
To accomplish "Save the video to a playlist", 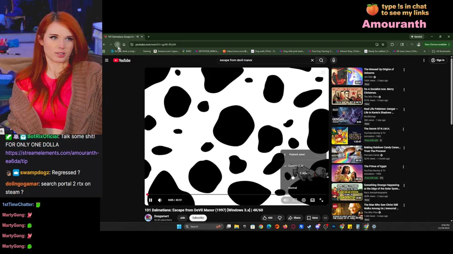I will click(x=312, y=218).
